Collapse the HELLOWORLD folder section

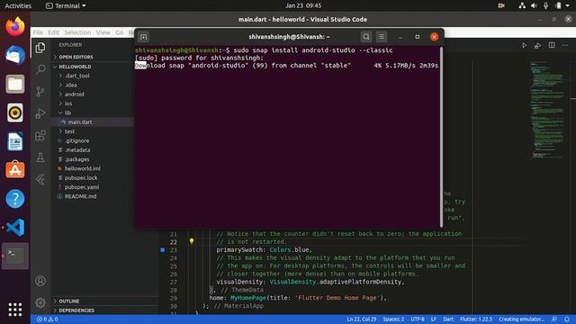coord(75,67)
